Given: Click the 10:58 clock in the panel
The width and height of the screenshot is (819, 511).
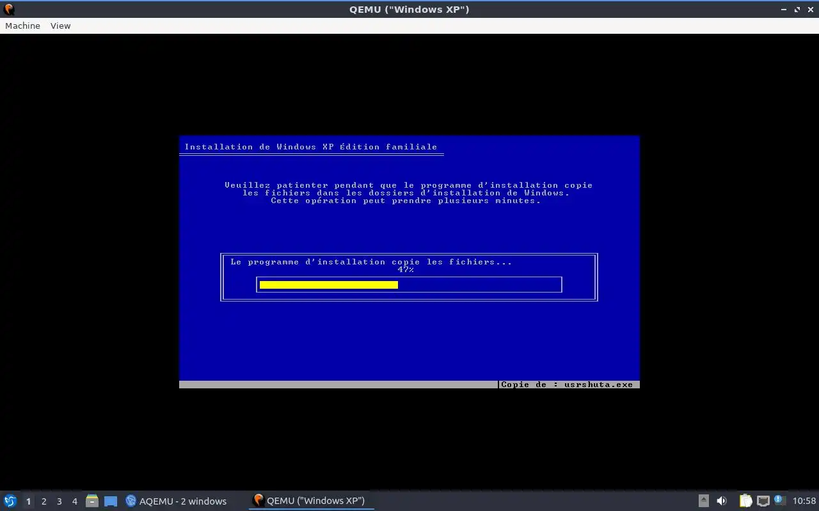Looking at the screenshot, I should pos(804,501).
